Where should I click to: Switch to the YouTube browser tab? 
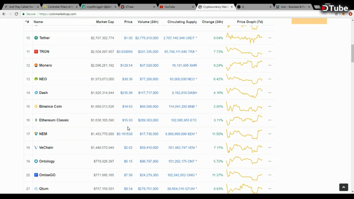click(x=176, y=7)
